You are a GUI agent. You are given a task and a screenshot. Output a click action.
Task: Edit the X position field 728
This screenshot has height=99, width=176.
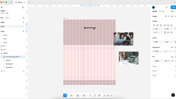click(157, 29)
